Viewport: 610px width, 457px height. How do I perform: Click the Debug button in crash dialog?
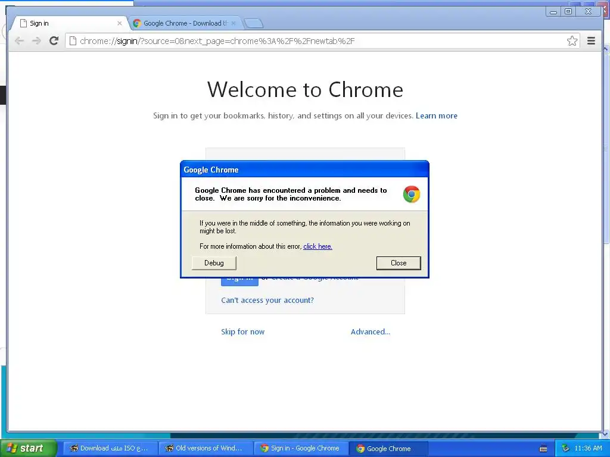point(214,263)
